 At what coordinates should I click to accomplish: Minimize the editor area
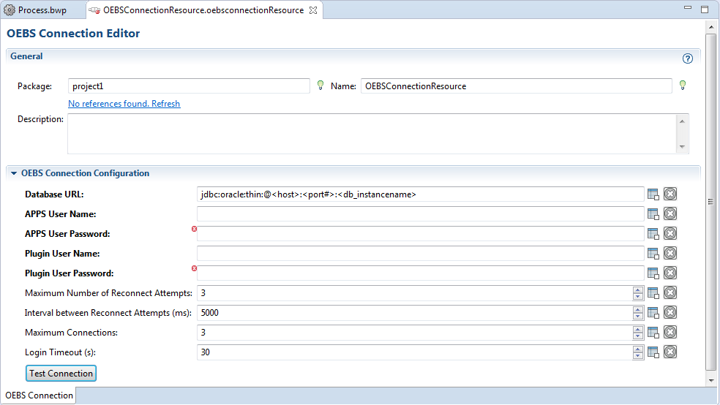click(x=687, y=8)
